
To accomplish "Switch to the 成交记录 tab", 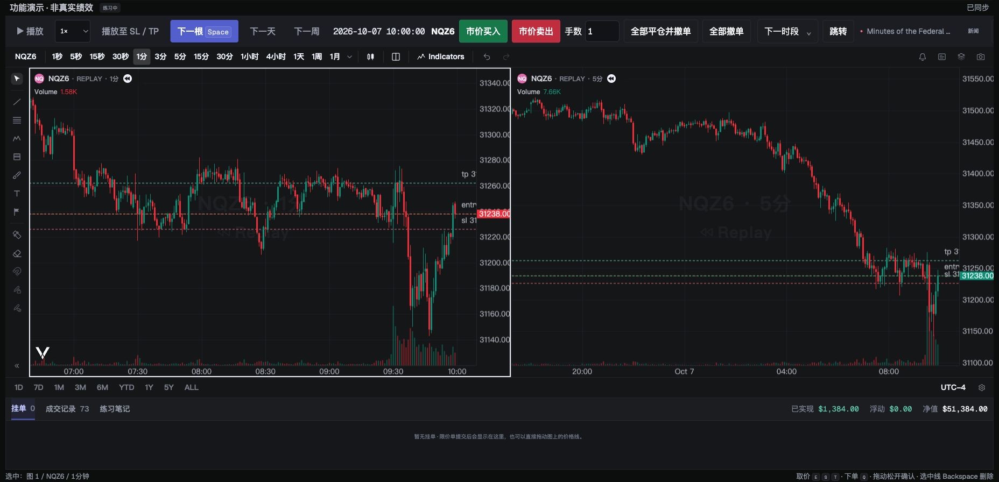I will pos(67,409).
